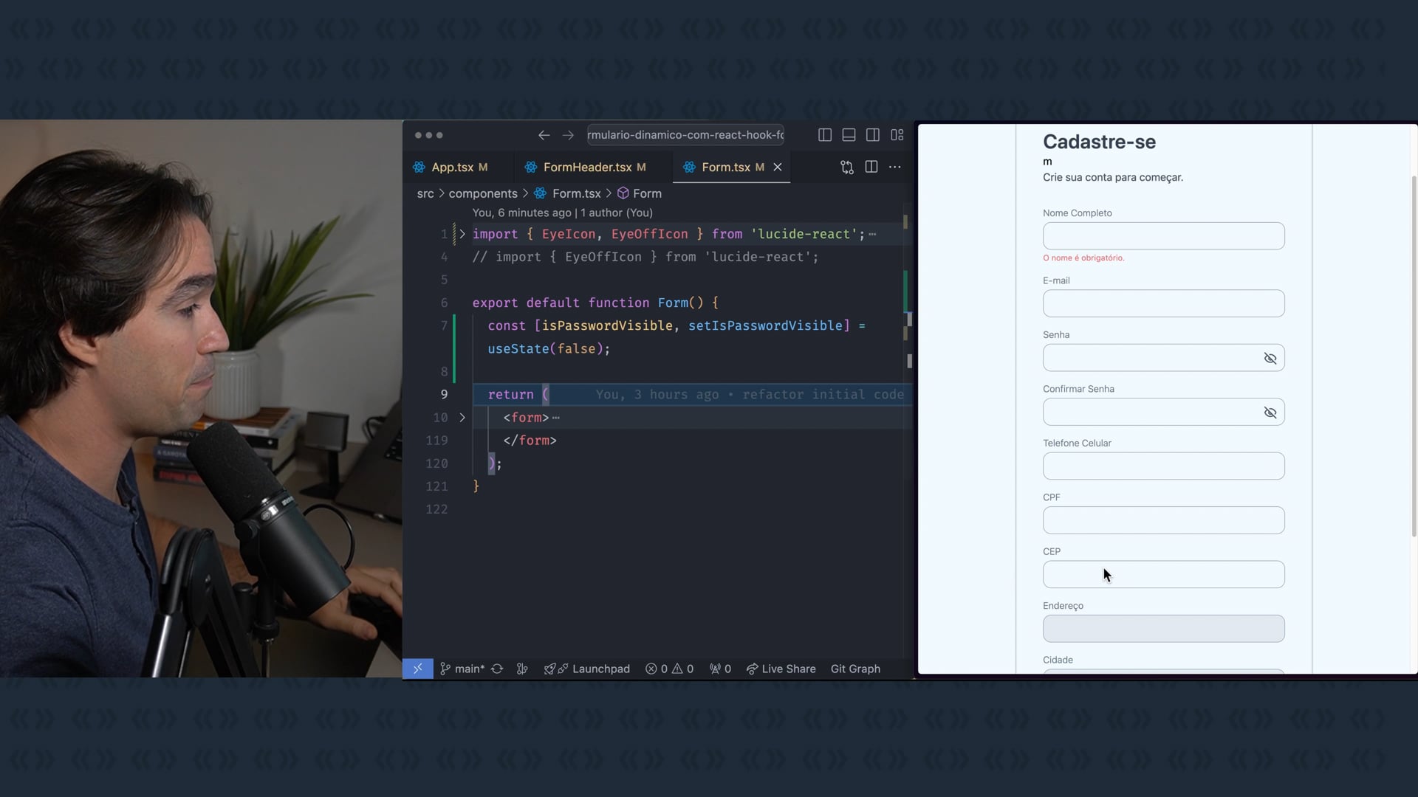Expand the folded form tag on line 10

(x=462, y=418)
